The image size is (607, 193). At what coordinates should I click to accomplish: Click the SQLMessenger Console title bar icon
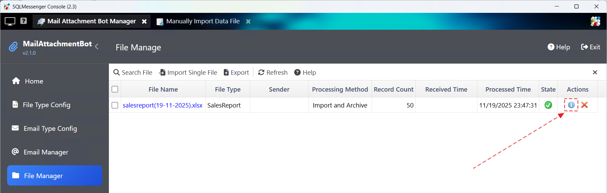pos(7,6)
